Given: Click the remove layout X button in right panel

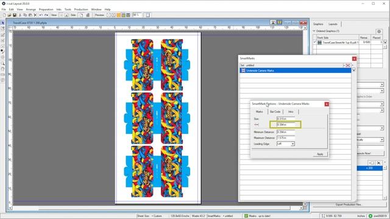Looking at the screenshot, I should (378, 163).
